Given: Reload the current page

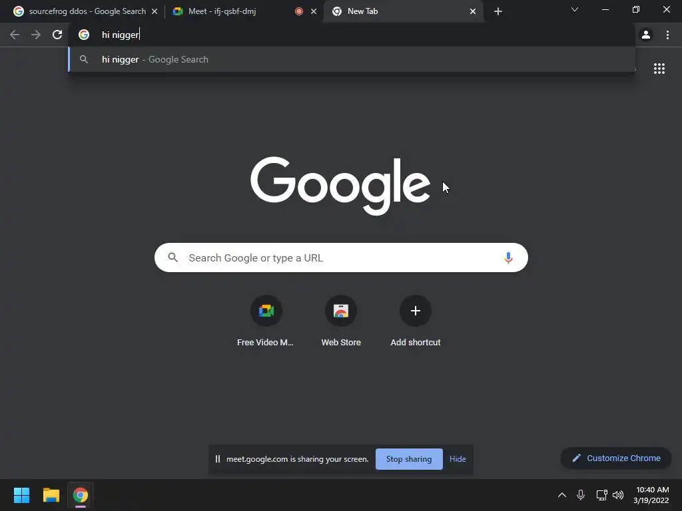Looking at the screenshot, I should click(x=57, y=35).
